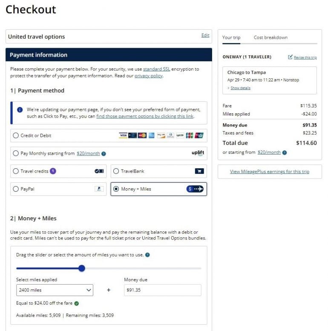Open the Your trip tab
This screenshot has height=331, width=328.
[231, 37]
